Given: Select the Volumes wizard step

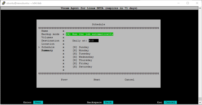Looking at the screenshot, I should click(x=47, y=37).
